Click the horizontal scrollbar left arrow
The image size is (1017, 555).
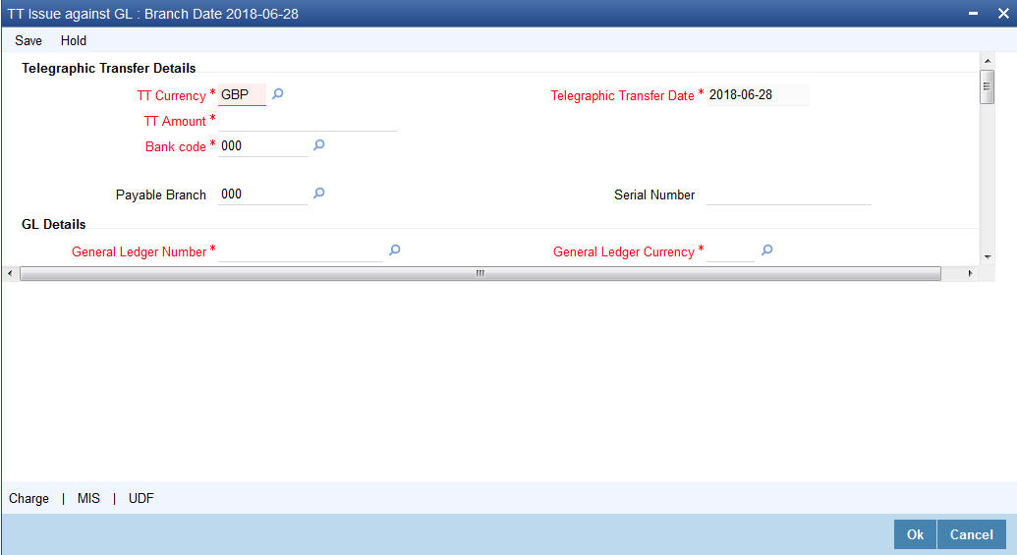[x=10, y=274]
